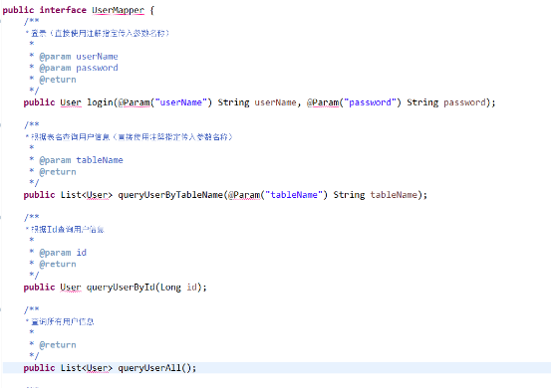Click the Javadoc line '@param password'
551x389 pixels.
(x=79, y=68)
